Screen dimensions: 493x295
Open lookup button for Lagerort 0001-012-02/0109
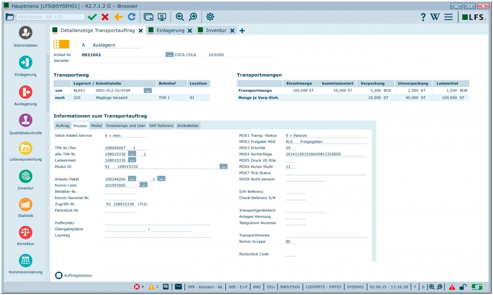(148, 90)
